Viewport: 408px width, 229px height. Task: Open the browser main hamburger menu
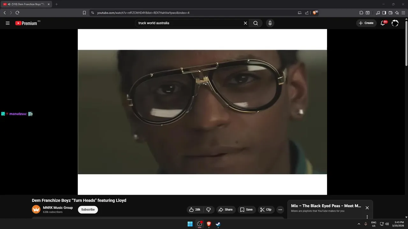tap(403, 13)
